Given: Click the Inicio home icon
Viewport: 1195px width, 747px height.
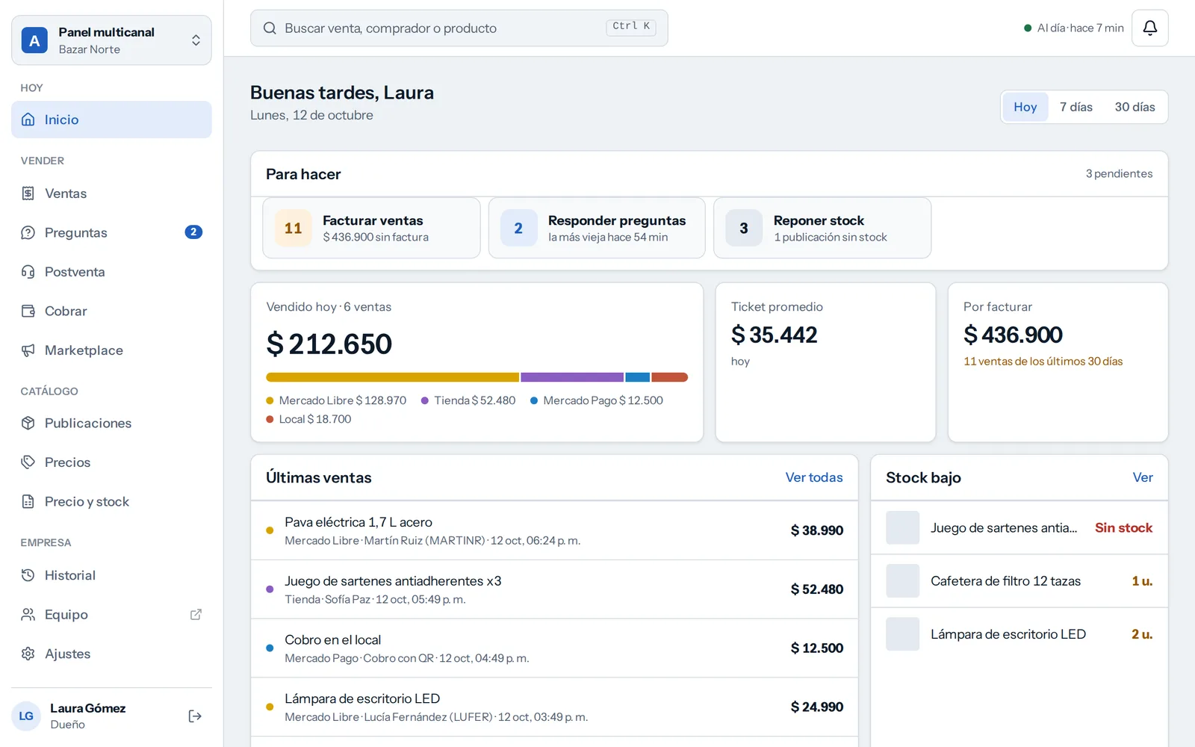Looking at the screenshot, I should pos(28,120).
